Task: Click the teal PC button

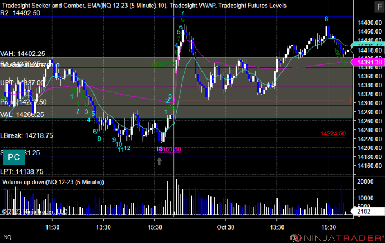Action: coord(14,157)
